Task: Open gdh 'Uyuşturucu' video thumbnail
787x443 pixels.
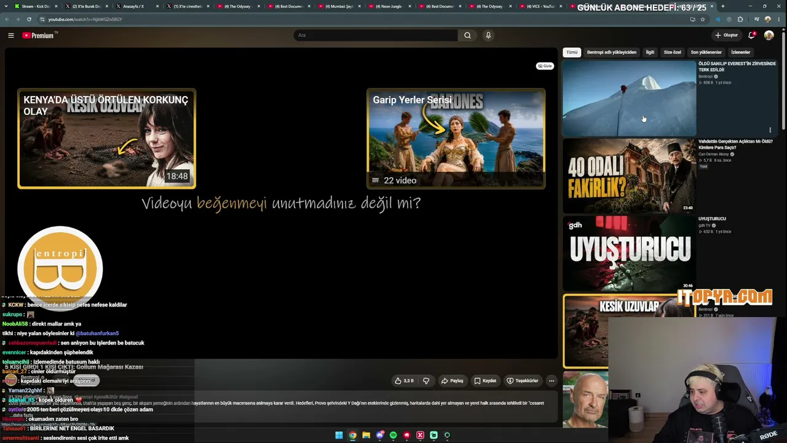Action: pos(629,253)
